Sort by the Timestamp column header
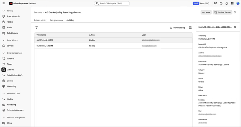The image size is (241, 127). coord(41,35)
